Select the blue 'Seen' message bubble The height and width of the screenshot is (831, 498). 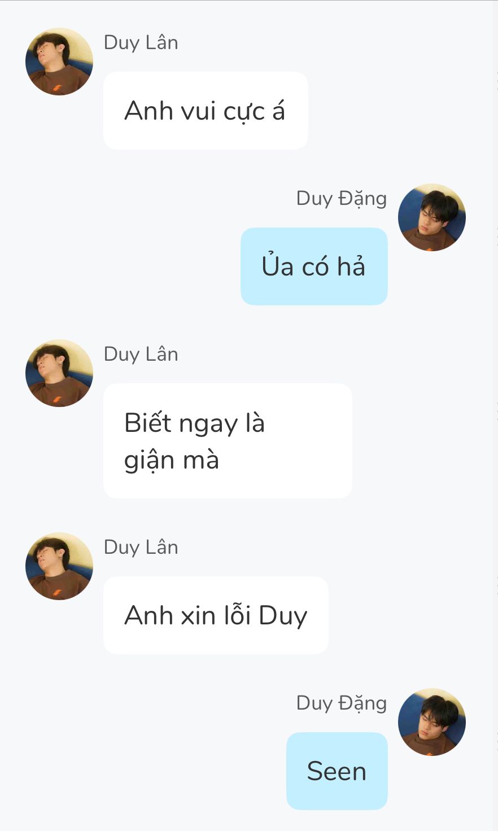coord(337,771)
